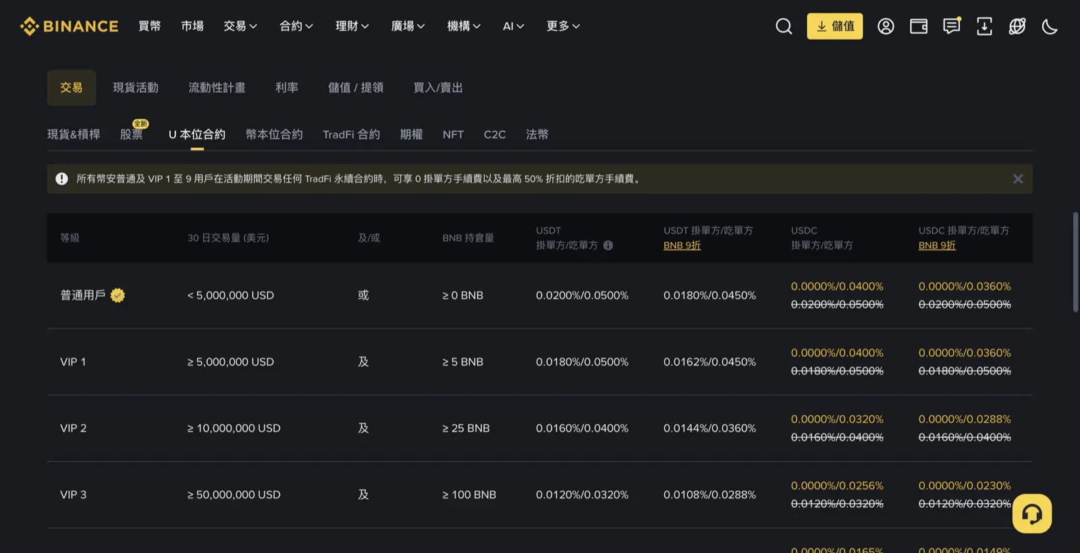The image size is (1080, 553).
Task: Switch to the 儲值 / 提領 tab
Action: (356, 88)
